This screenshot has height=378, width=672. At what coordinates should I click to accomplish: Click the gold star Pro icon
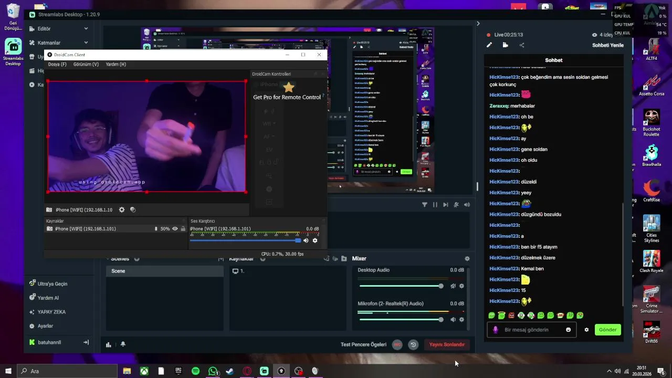pyautogui.click(x=289, y=87)
